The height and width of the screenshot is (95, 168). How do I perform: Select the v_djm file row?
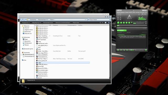click(63, 63)
